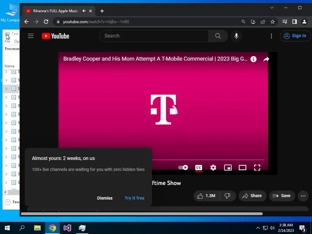Open video player settings gear
Screen dimensions: 312x234
click(x=213, y=168)
